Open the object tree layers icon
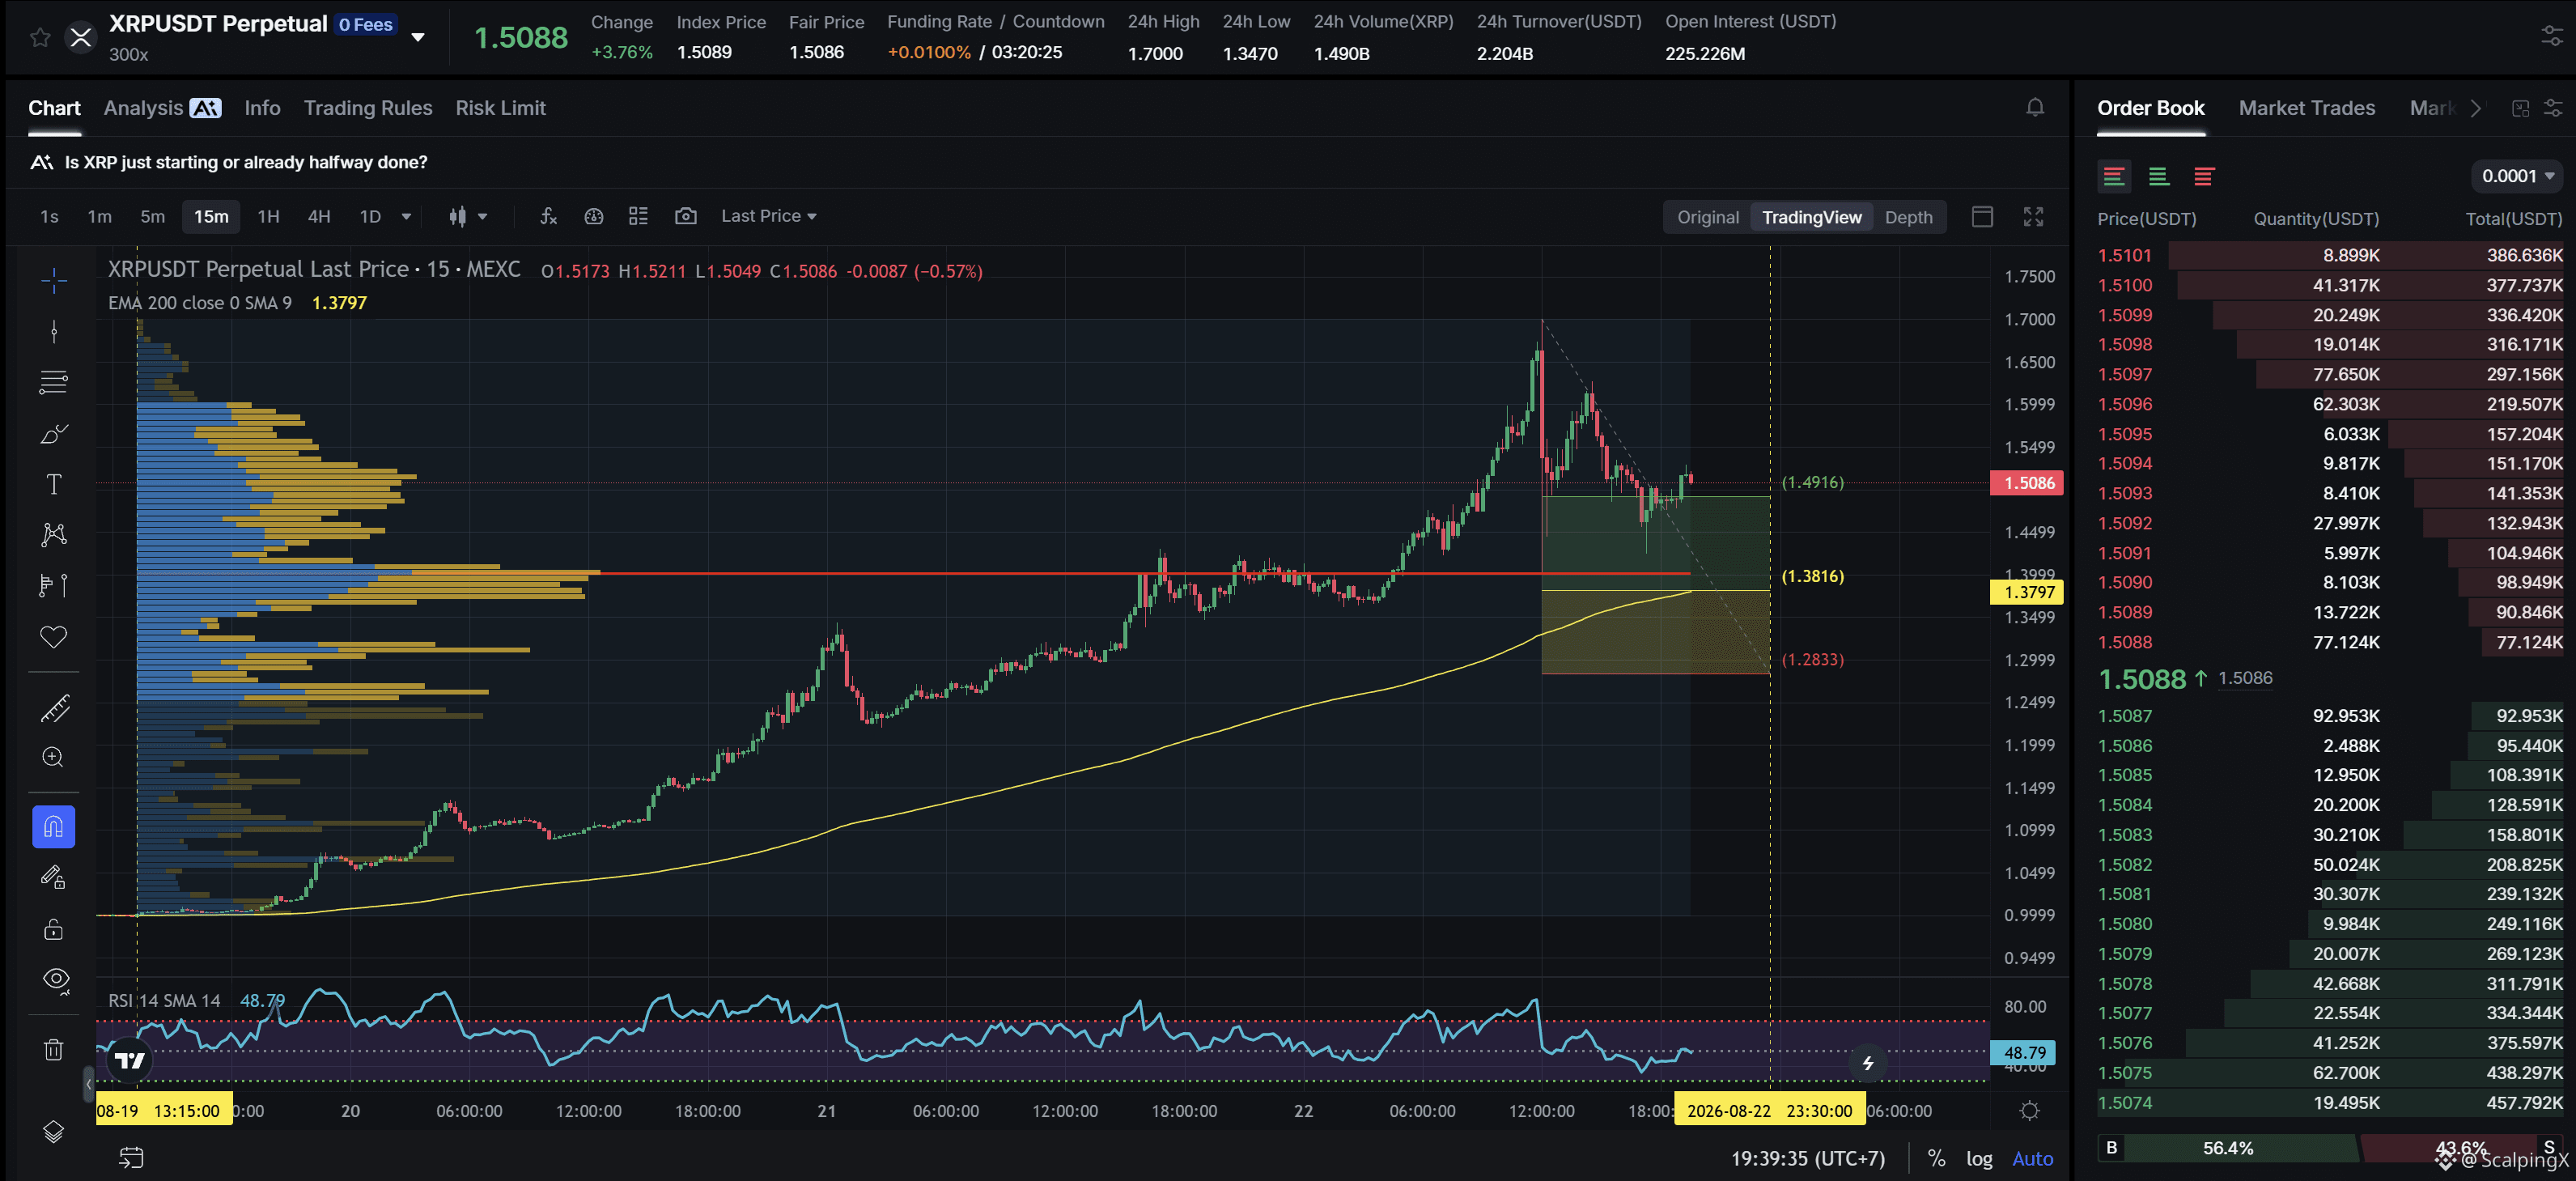 (x=54, y=1132)
